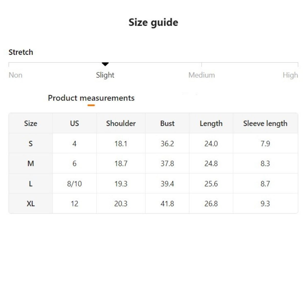Select the M size row label
The width and height of the screenshot is (307, 307).
[31, 163]
